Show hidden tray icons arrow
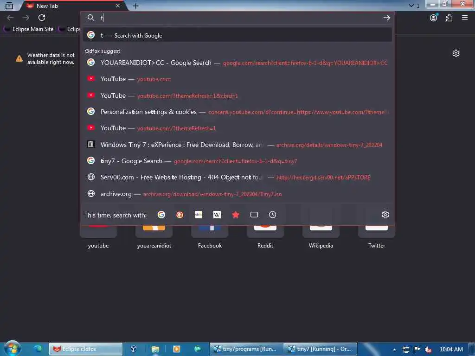 pos(394,350)
